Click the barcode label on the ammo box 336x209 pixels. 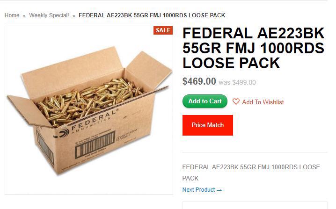tap(95, 144)
